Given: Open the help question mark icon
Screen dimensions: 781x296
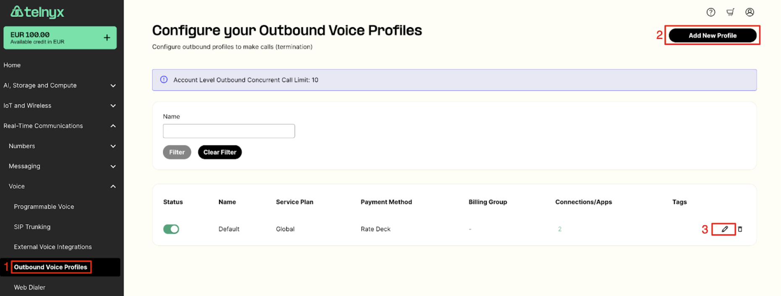Looking at the screenshot, I should tap(710, 12).
